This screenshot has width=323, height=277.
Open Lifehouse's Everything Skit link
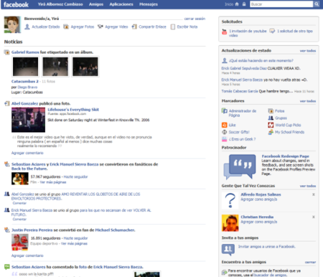[x=73, y=110]
